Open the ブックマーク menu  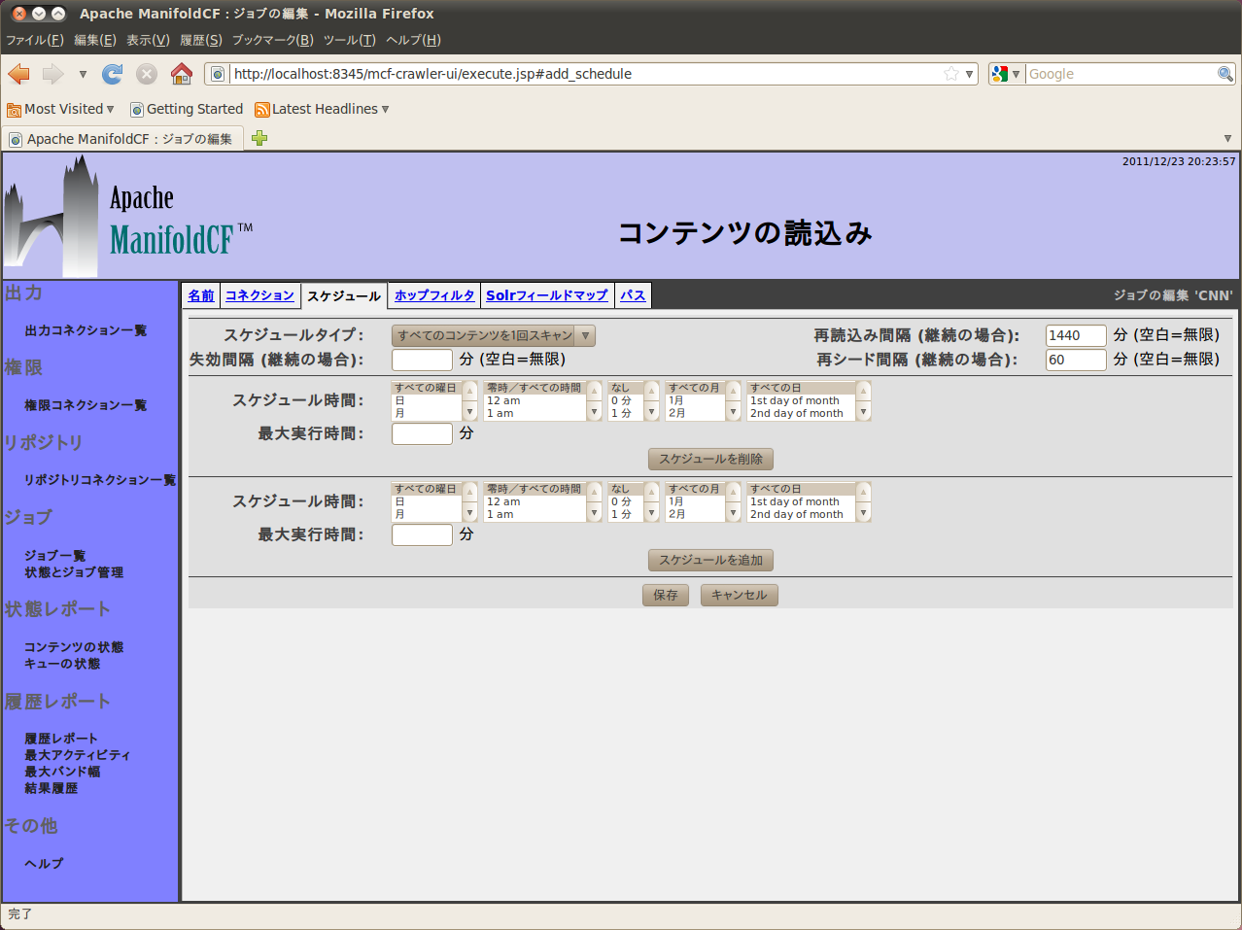tap(272, 40)
